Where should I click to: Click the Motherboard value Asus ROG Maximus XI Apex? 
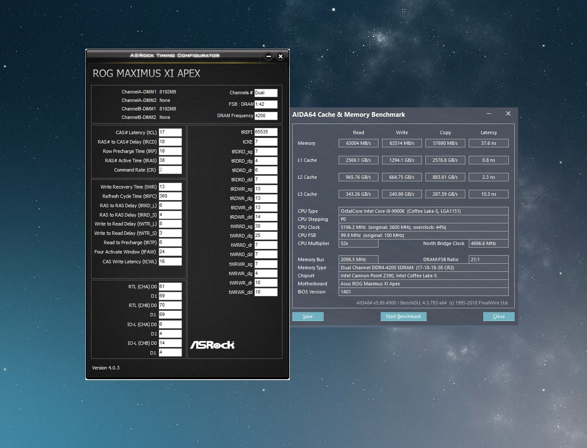pos(424,284)
